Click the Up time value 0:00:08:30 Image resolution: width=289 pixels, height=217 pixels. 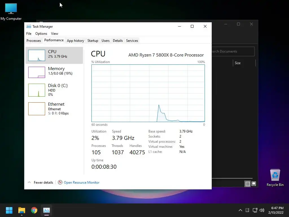click(104, 167)
